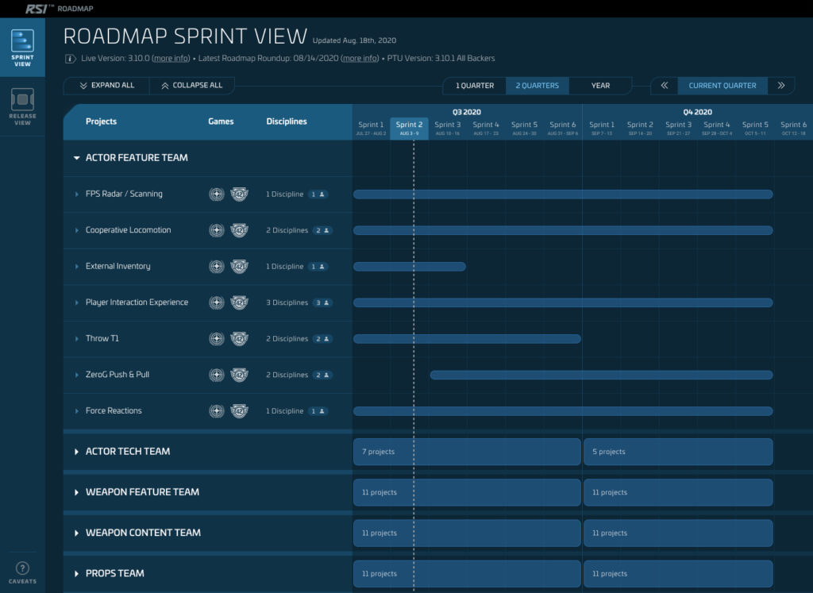Click Star Citizen game icon for Throw T1

tap(216, 339)
